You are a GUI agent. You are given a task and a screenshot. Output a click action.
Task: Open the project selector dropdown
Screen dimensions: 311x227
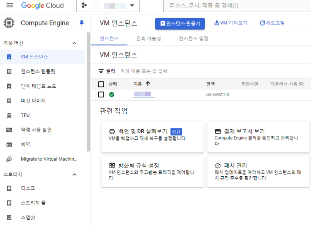tap(108, 6)
